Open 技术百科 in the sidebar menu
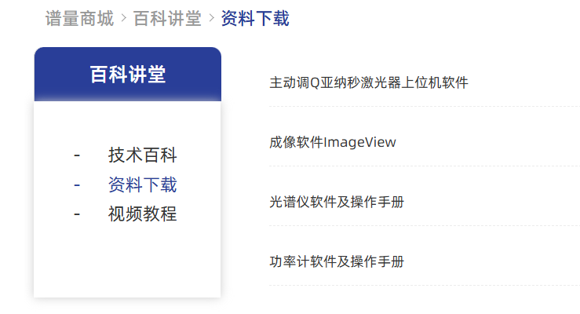This screenshot has width=580, height=314. (142, 155)
